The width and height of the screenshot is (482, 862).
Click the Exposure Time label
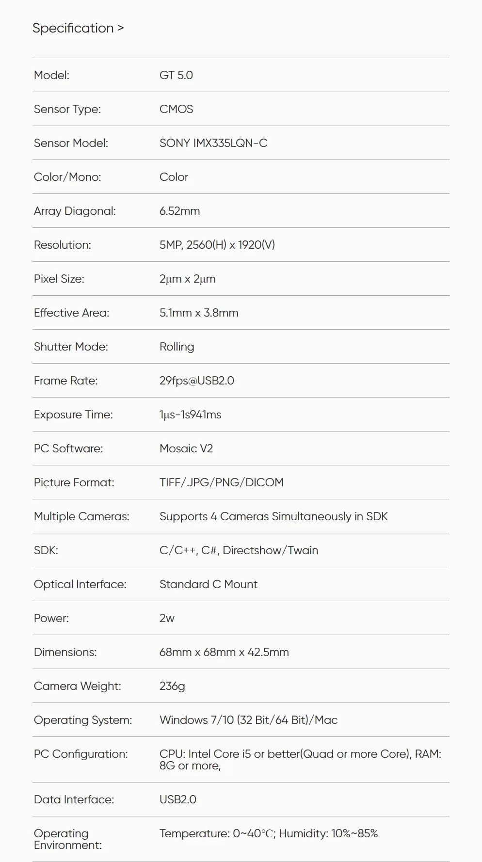pos(73,415)
